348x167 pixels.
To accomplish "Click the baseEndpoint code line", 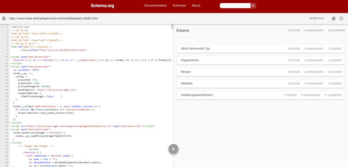I will tap(47, 90).
